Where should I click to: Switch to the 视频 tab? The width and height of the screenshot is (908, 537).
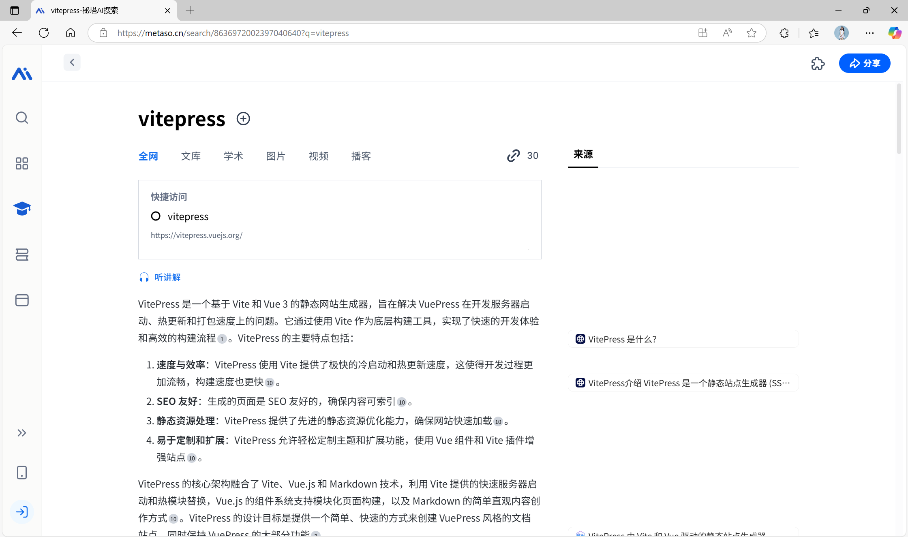(319, 156)
